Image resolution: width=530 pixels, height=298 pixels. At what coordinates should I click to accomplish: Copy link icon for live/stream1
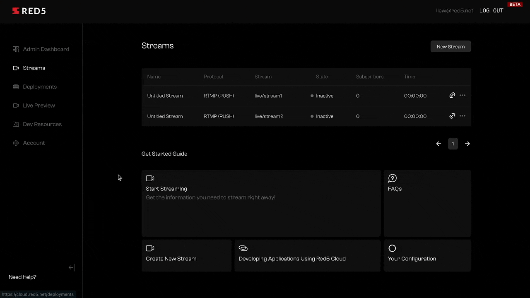pos(452,96)
